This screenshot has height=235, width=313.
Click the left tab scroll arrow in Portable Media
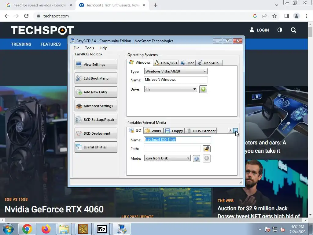[230, 130]
